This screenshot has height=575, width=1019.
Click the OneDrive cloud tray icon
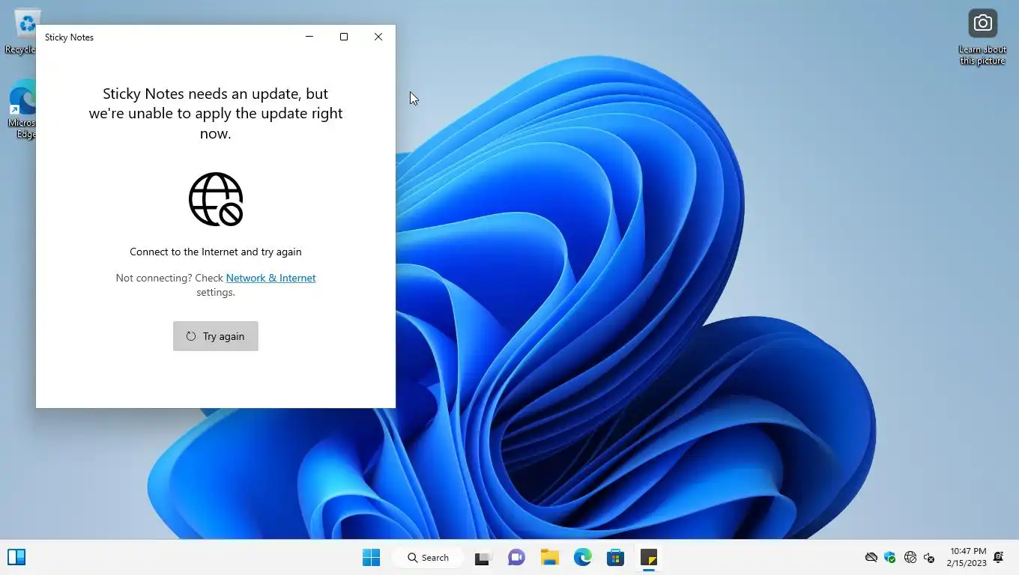(x=871, y=558)
